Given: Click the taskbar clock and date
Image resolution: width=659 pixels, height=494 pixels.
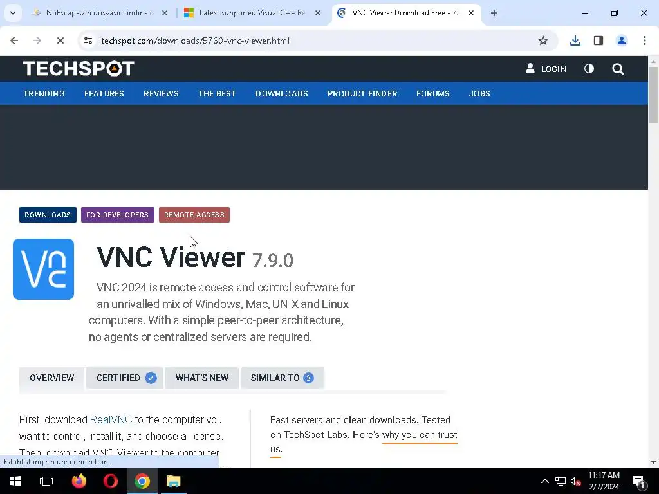Looking at the screenshot, I should [604, 481].
